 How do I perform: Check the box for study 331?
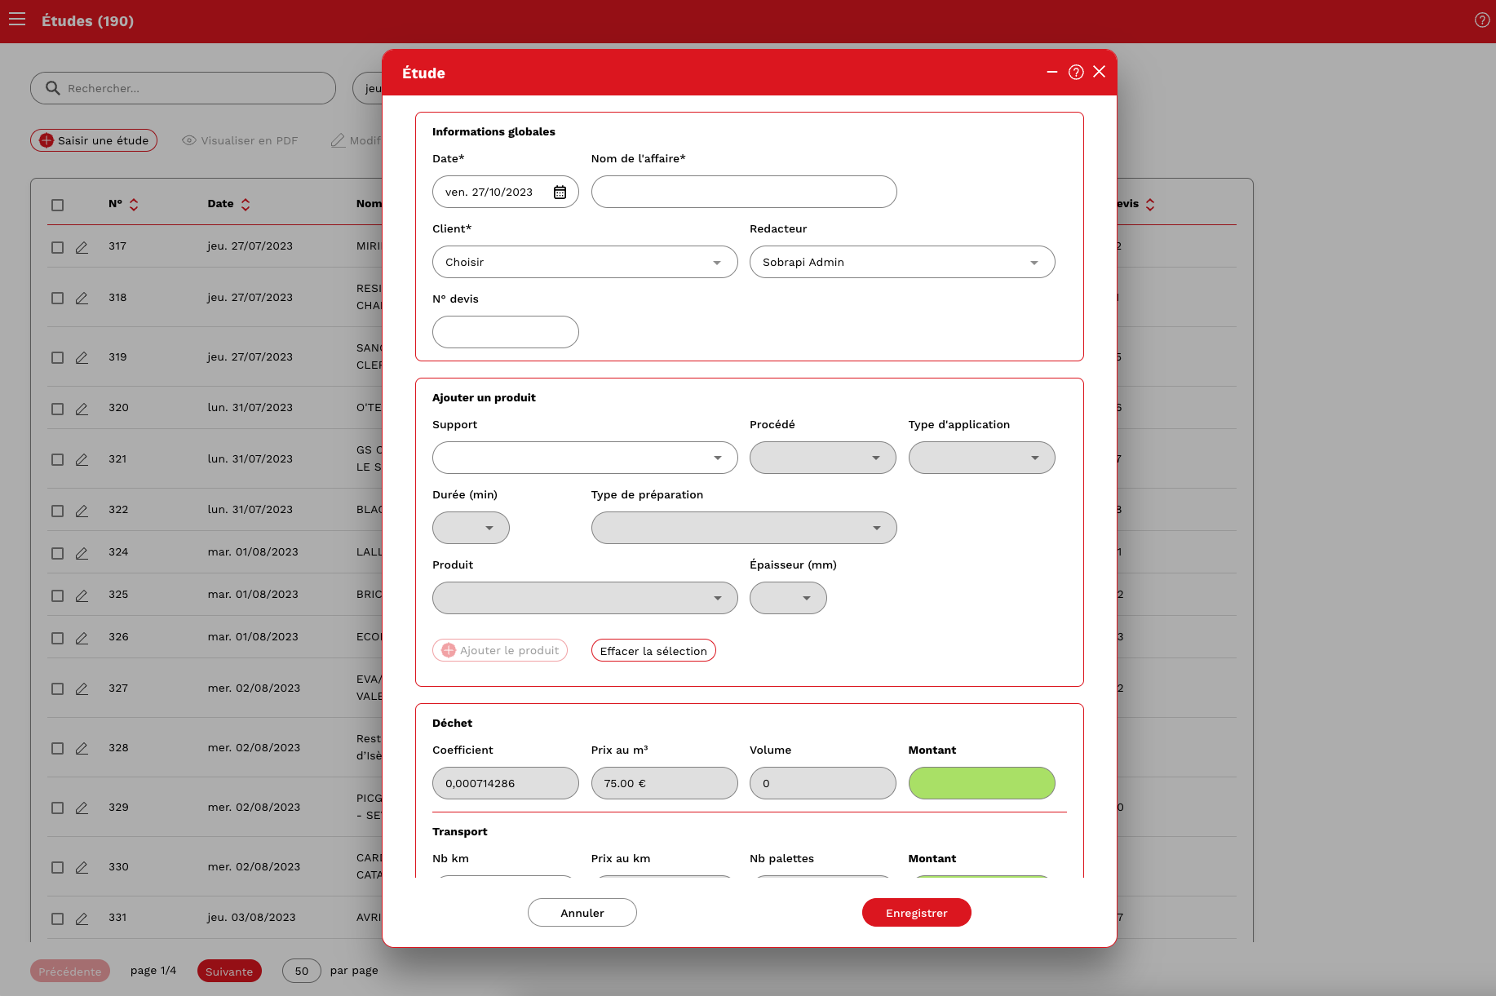[x=57, y=919]
